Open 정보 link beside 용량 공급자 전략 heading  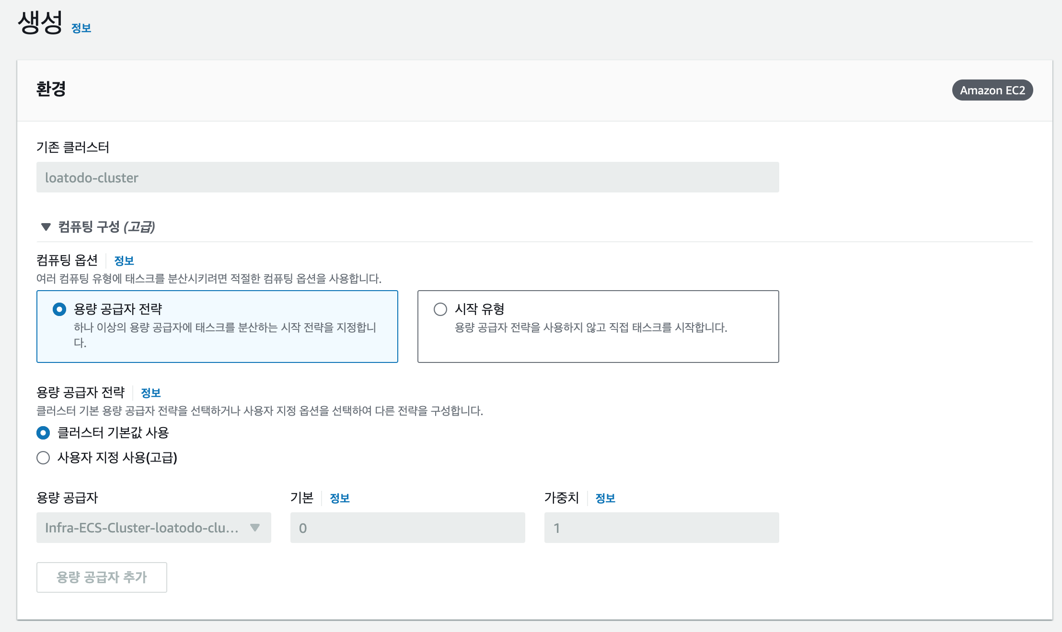click(151, 393)
